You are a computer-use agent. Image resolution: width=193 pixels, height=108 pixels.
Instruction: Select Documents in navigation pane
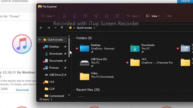(56, 61)
